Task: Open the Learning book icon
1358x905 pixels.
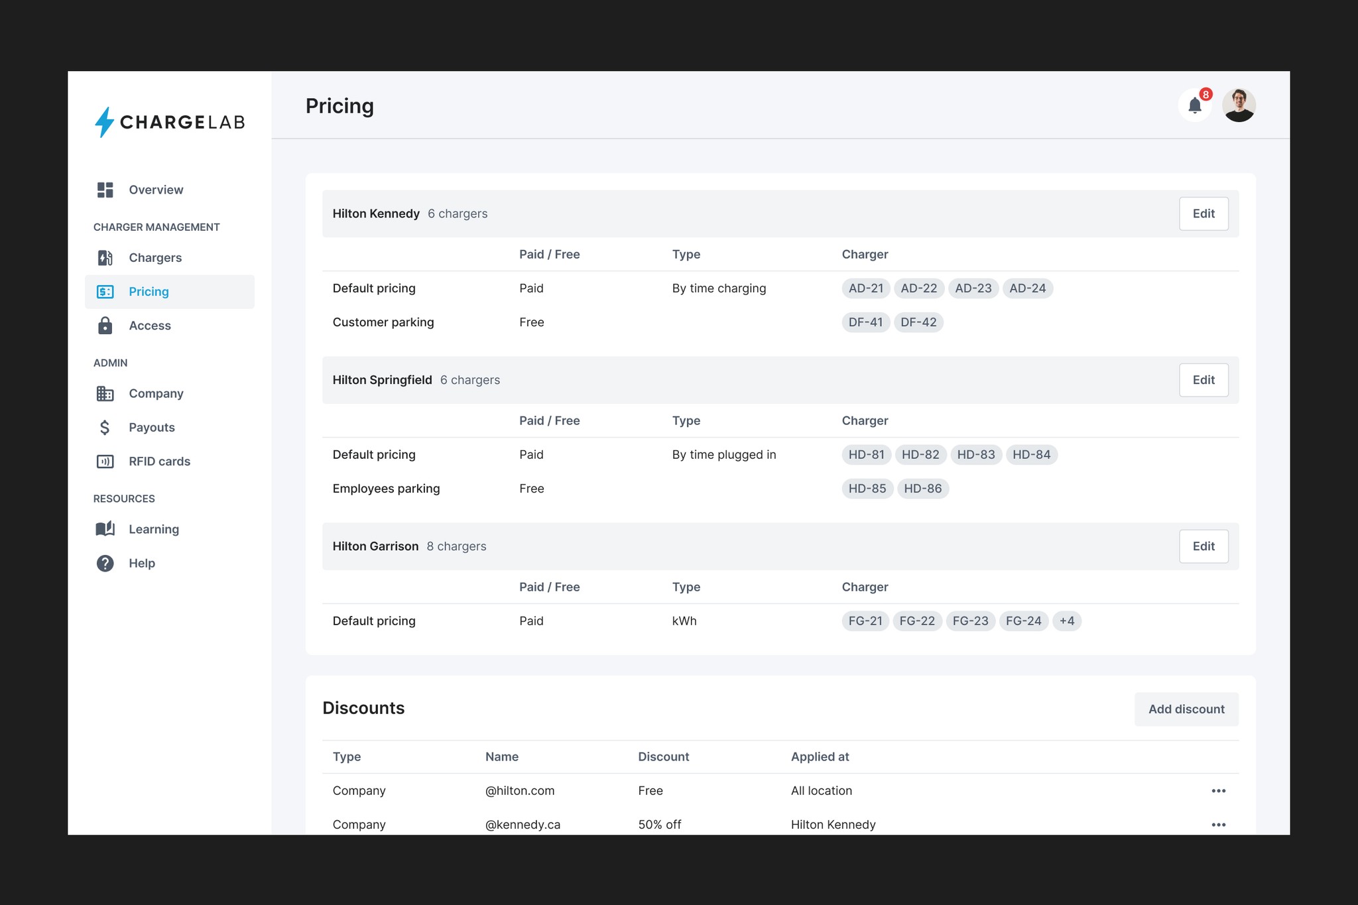Action: click(x=105, y=529)
